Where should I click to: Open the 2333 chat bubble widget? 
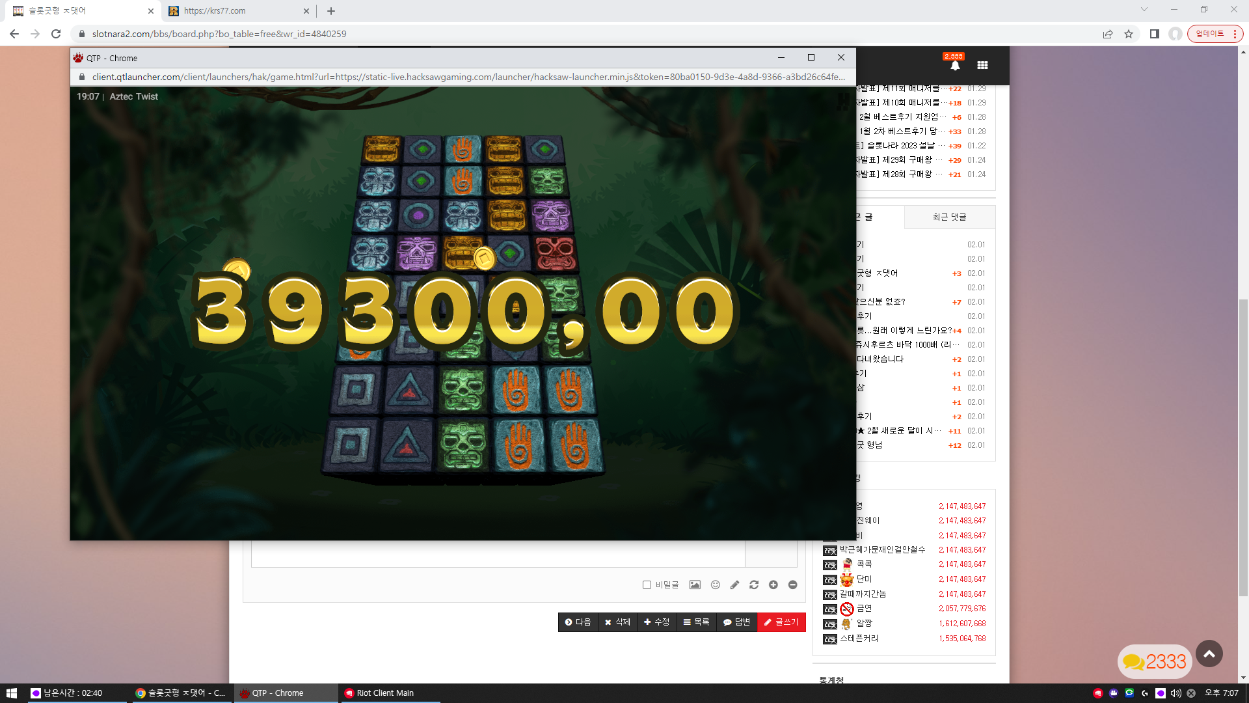point(1155,661)
